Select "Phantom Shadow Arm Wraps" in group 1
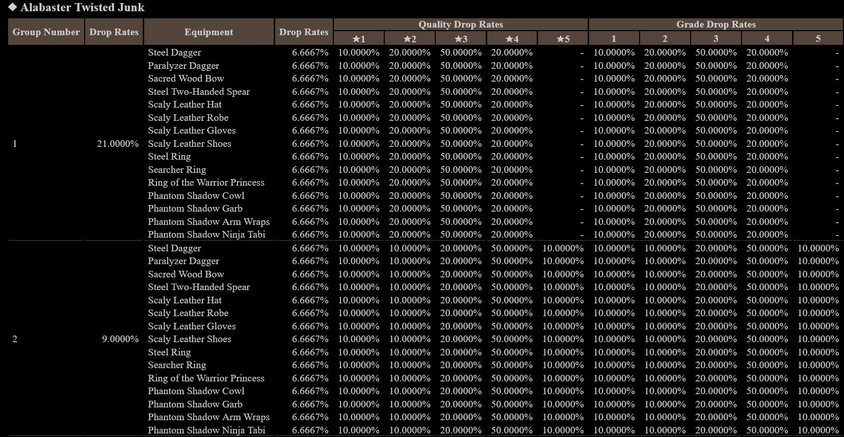The width and height of the screenshot is (844, 437). click(208, 222)
